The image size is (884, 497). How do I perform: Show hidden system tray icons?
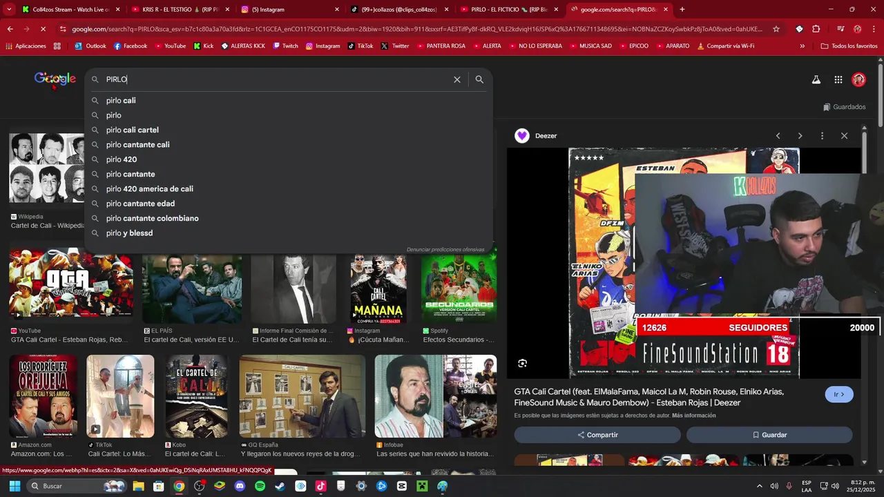click(x=760, y=486)
